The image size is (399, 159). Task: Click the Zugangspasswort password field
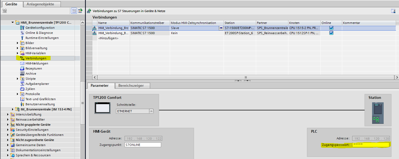pyautogui.click(x=370, y=145)
